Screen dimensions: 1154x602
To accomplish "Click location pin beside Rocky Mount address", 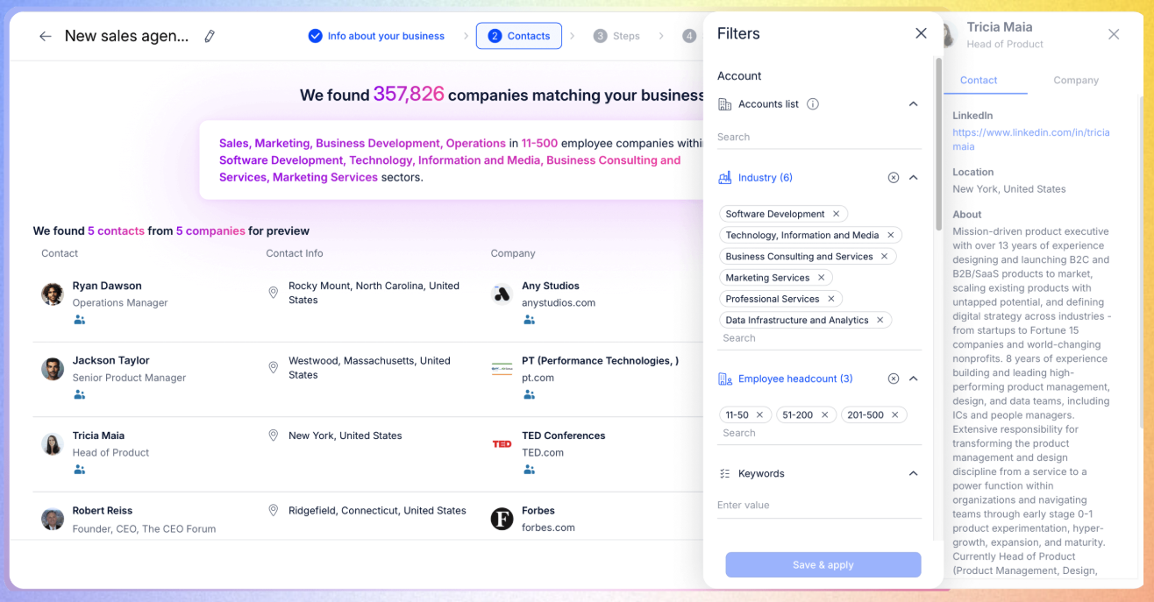I will tap(273, 292).
